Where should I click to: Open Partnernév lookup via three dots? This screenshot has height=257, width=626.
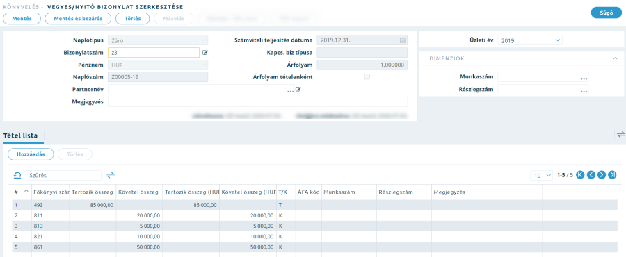pos(290,90)
